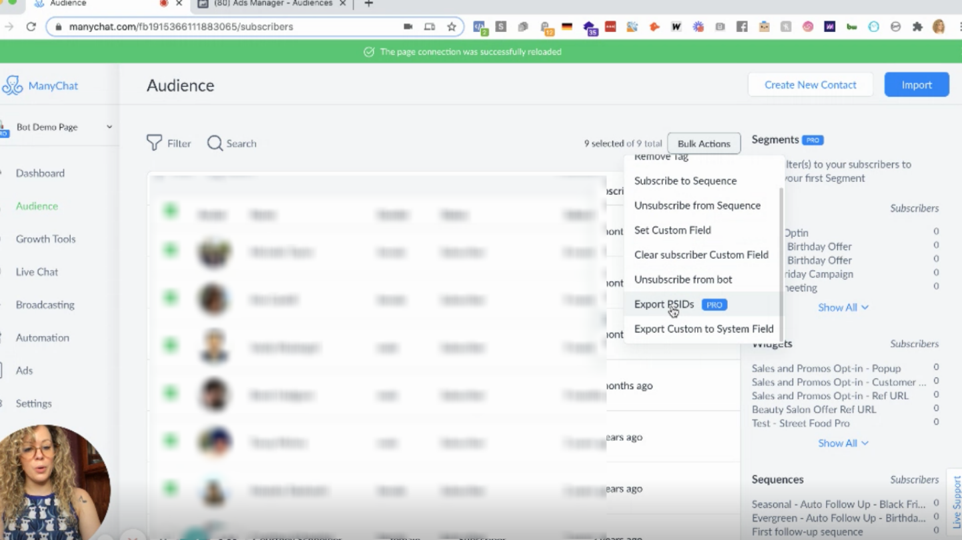Click the cast/screen icon in address bar

[x=430, y=27]
